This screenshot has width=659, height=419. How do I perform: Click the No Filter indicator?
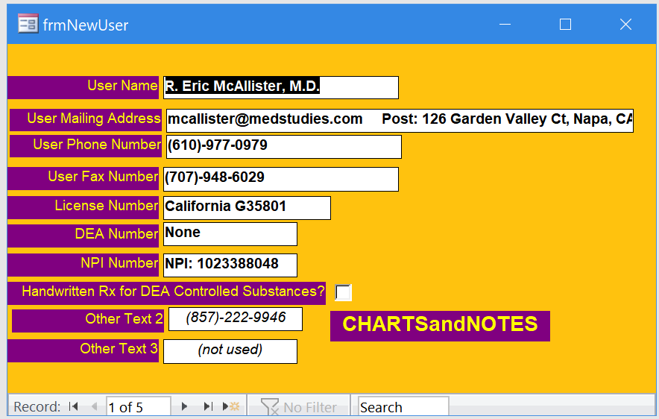coord(298,407)
